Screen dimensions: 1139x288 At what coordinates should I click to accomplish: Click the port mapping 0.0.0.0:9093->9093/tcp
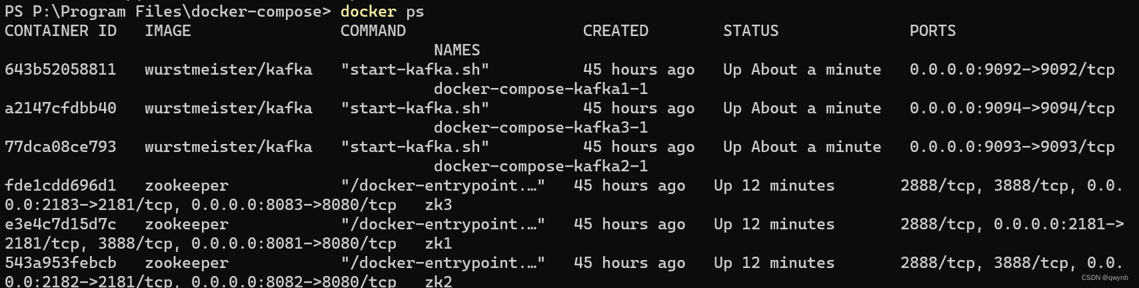[x=1012, y=147]
